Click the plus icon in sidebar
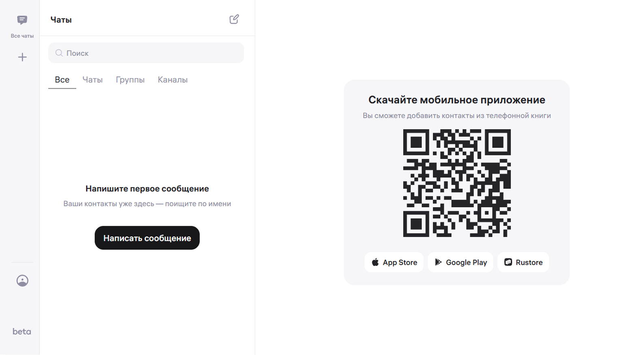Viewport: 624px width, 355px height. click(22, 57)
